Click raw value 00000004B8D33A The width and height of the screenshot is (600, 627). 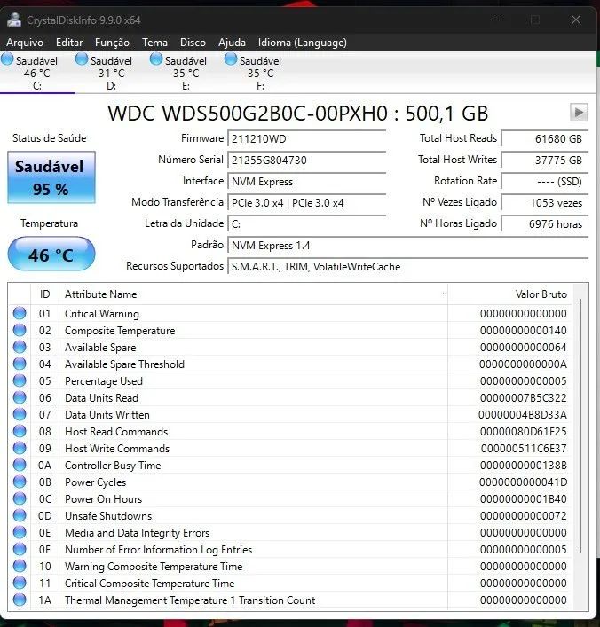523,415
